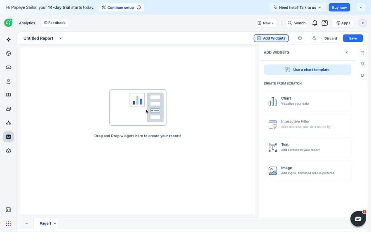Open the help question mark icon
Image resolution: width=371 pixels, height=232 pixels.
(325, 23)
